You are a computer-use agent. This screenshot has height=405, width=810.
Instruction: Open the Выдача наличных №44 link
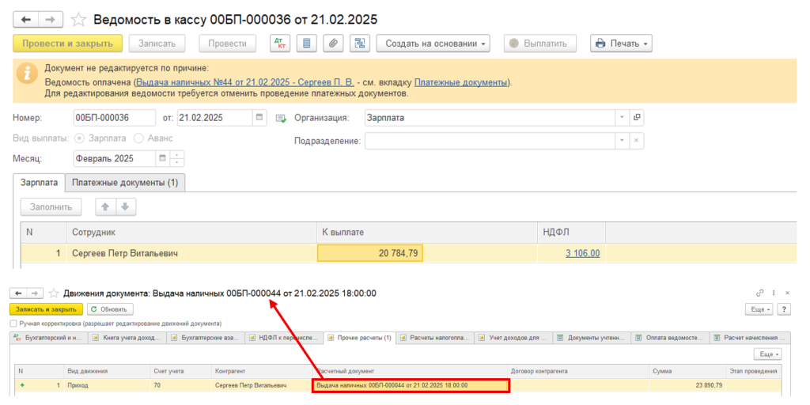coord(245,82)
